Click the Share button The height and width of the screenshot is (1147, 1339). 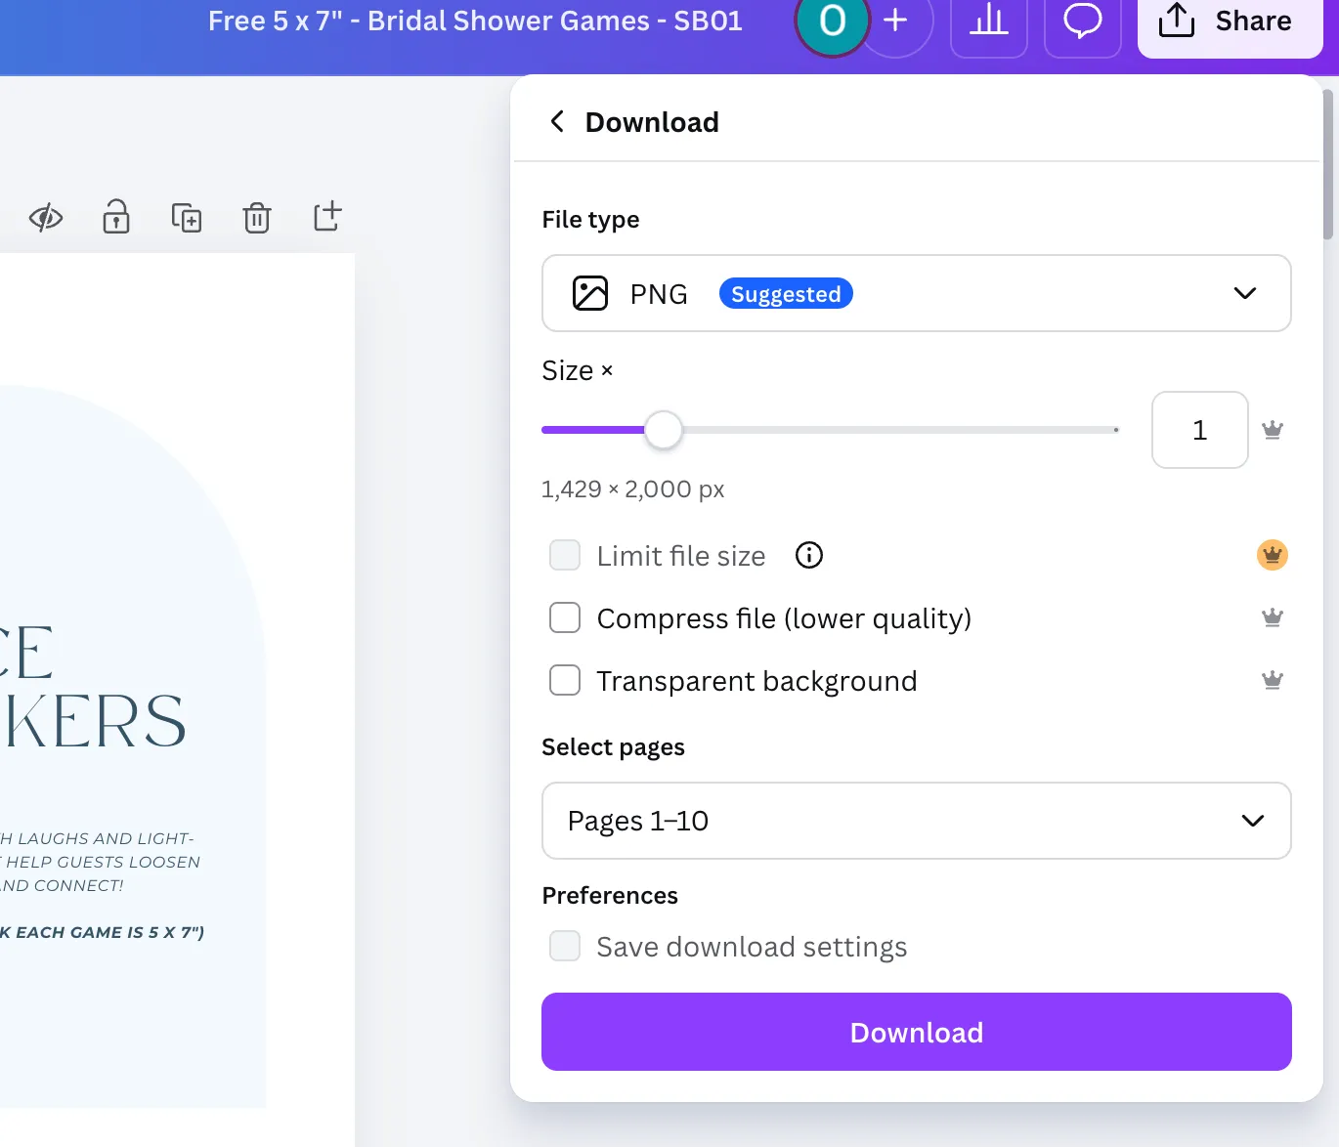click(1230, 23)
